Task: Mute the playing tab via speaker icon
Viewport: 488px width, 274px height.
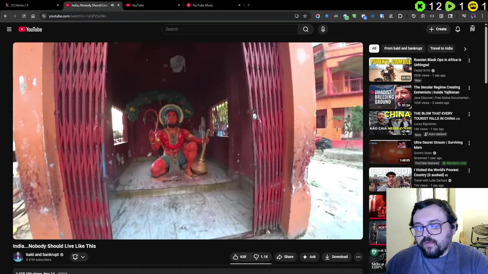Action: tap(112, 5)
